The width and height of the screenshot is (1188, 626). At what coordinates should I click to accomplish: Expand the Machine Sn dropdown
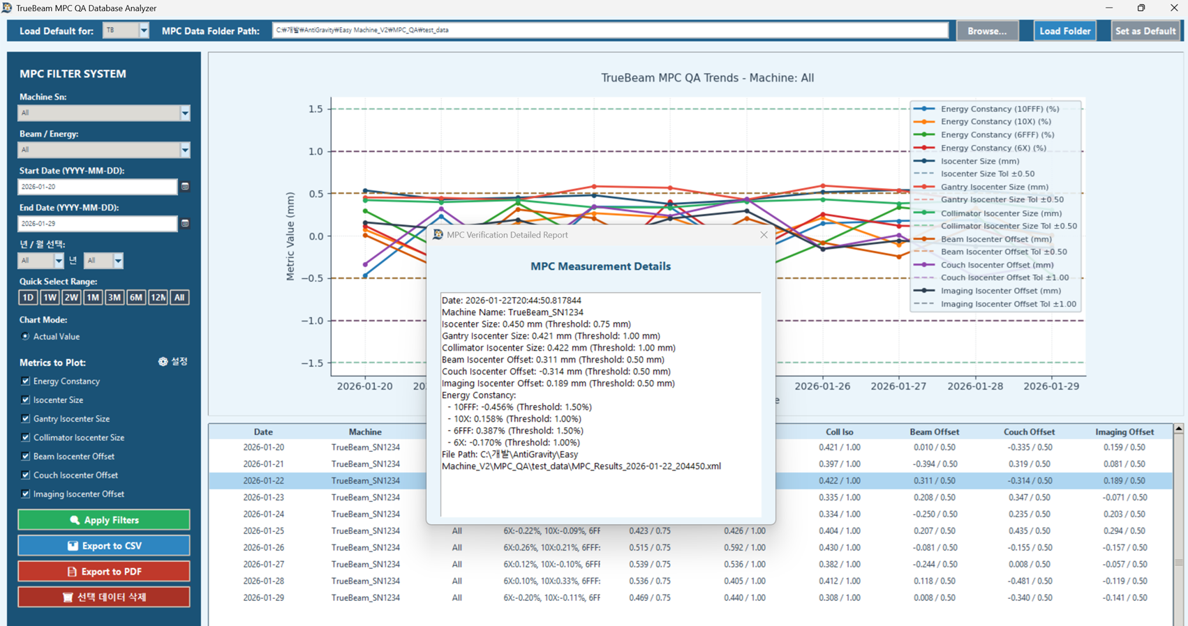click(184, 113)
